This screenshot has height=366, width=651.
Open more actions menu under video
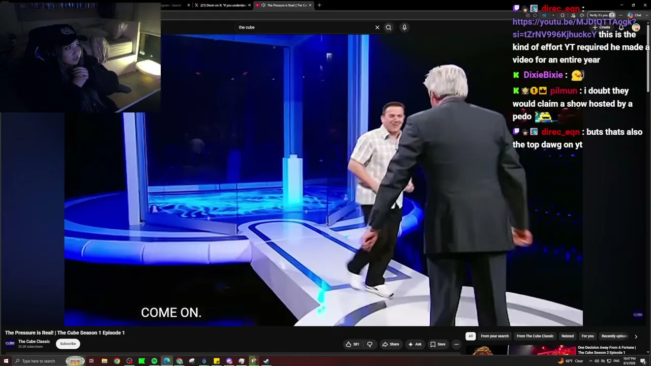[x=456, y=344]
